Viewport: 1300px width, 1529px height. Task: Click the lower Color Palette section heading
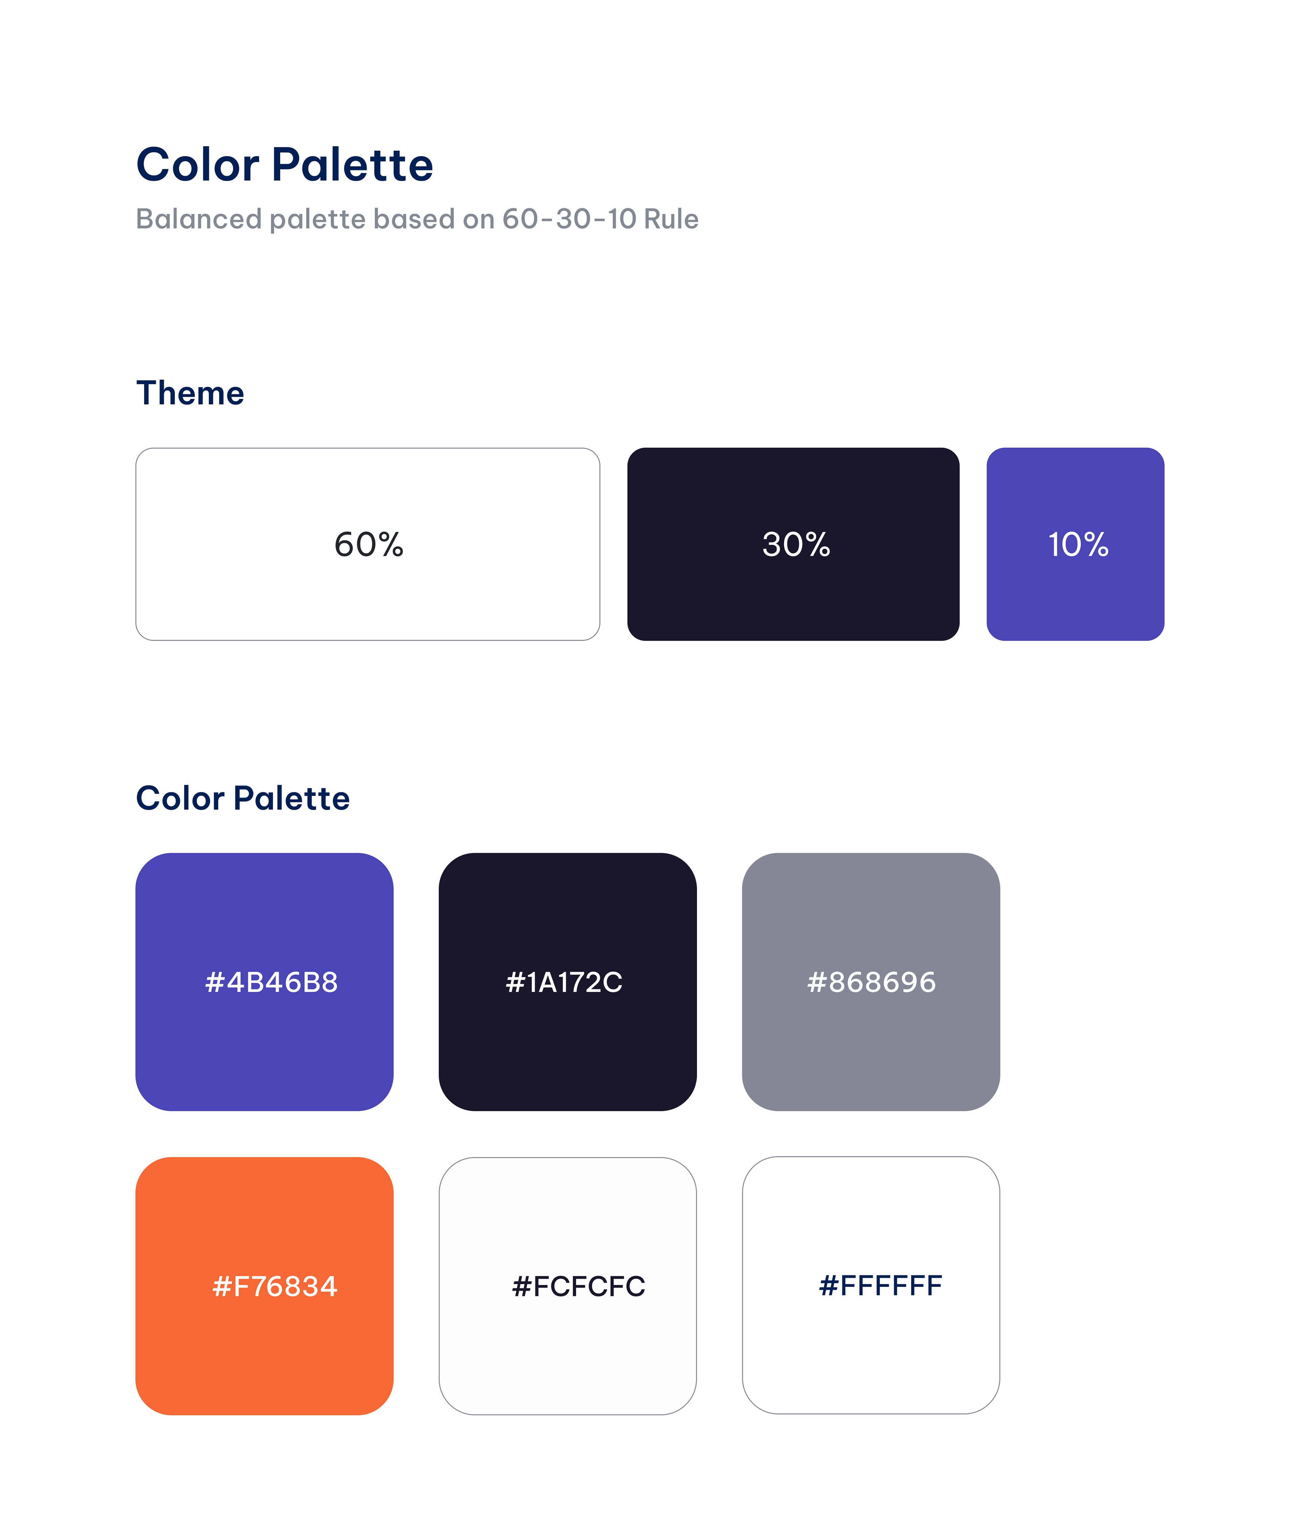[x=243, y=798]
